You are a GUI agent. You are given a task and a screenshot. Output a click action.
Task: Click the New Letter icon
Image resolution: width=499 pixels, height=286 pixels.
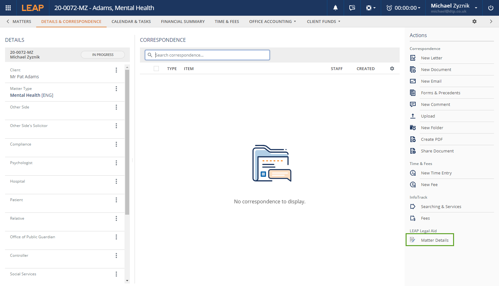coord(413,58)
